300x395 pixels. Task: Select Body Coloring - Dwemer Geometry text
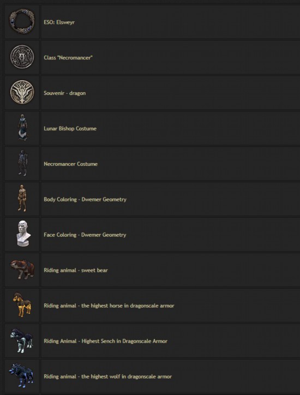85,200
